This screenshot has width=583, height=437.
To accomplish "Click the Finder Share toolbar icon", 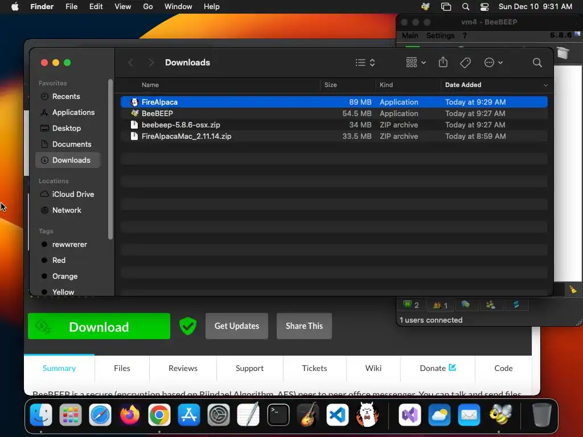I will pos(443,63).
